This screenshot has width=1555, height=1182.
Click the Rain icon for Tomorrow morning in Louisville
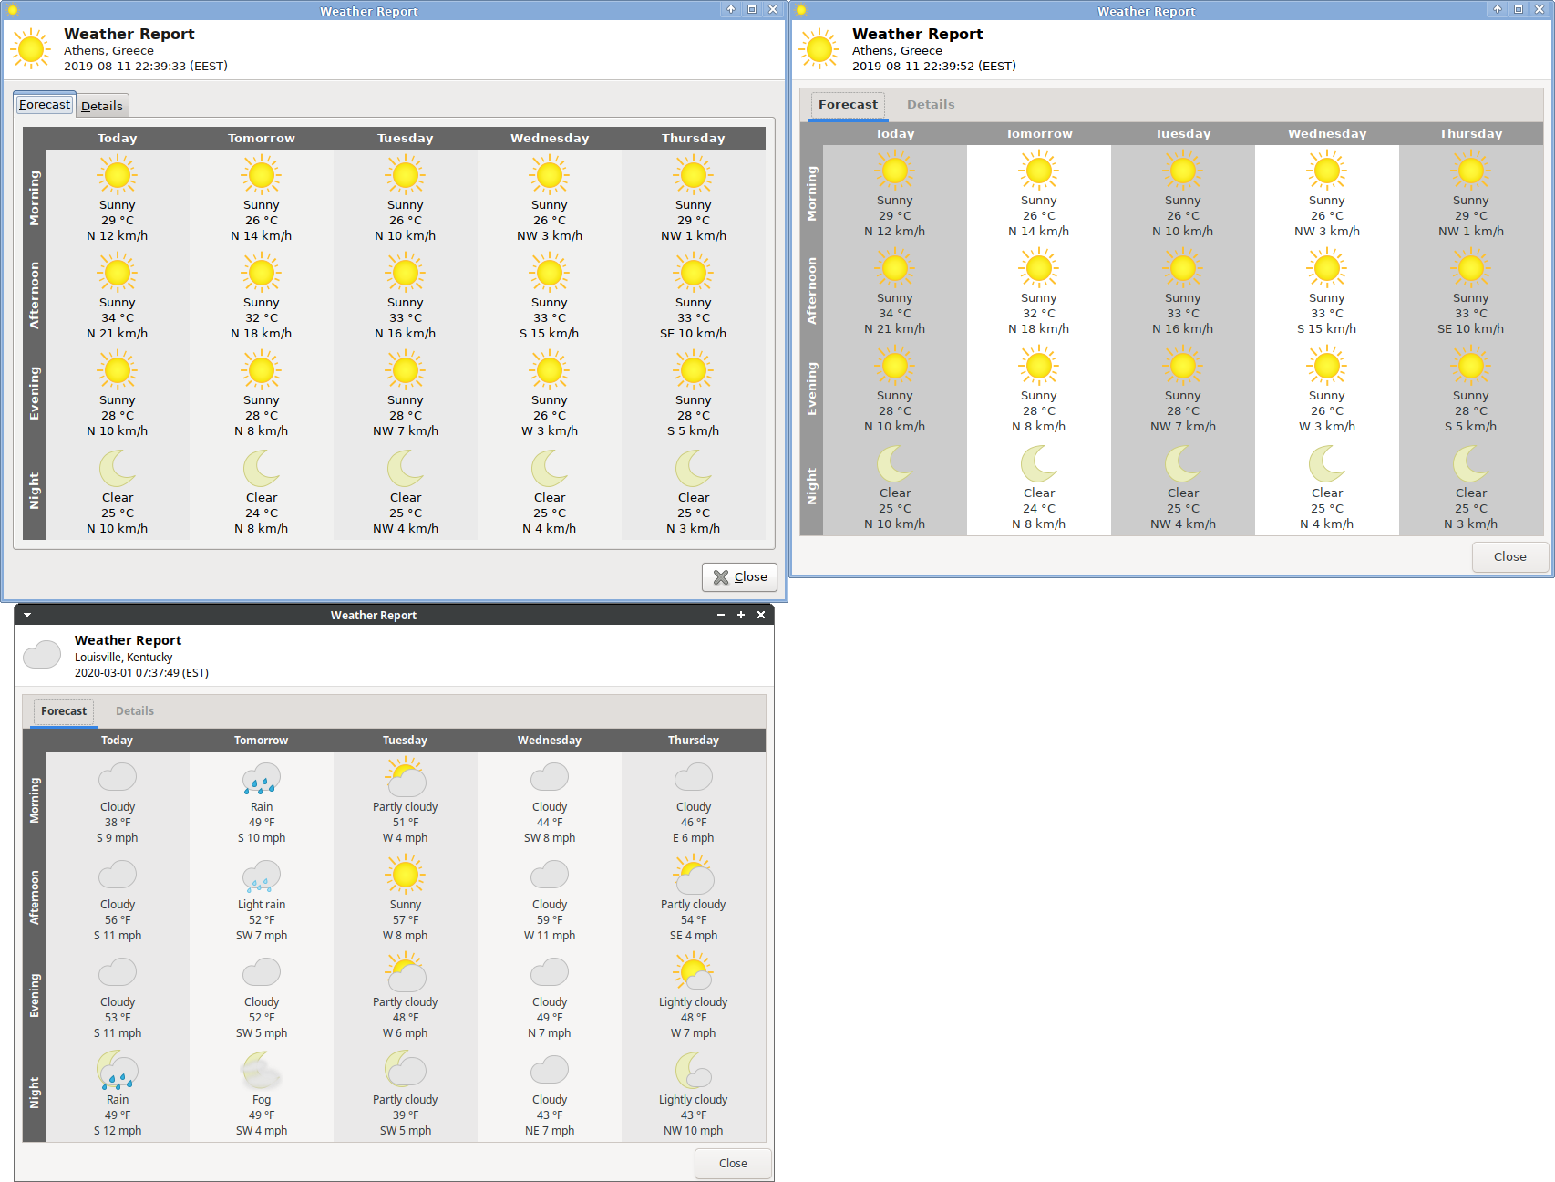(x=262, y=778)
